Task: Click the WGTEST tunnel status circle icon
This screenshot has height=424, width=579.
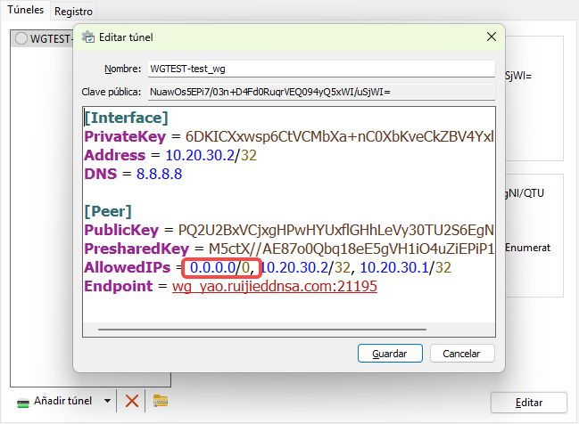Action: tap(21, 38)
